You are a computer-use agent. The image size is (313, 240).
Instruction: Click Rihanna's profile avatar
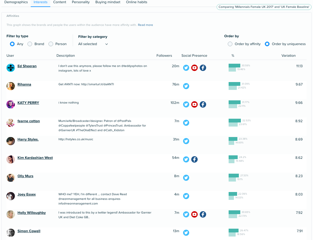[11, 86]
